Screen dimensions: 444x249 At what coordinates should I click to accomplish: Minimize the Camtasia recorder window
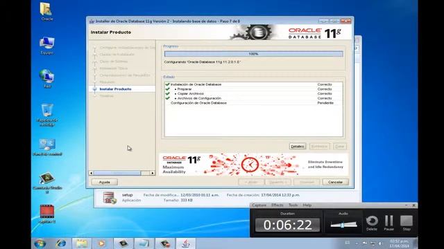coord(407,205)
